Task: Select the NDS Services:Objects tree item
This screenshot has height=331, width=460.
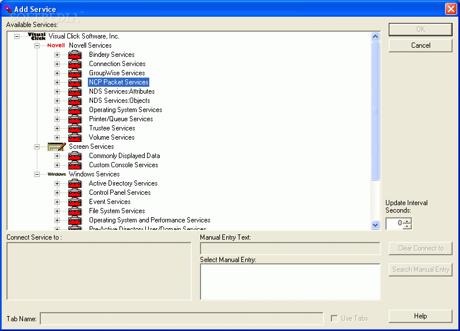Action: (x=119, y=101)
